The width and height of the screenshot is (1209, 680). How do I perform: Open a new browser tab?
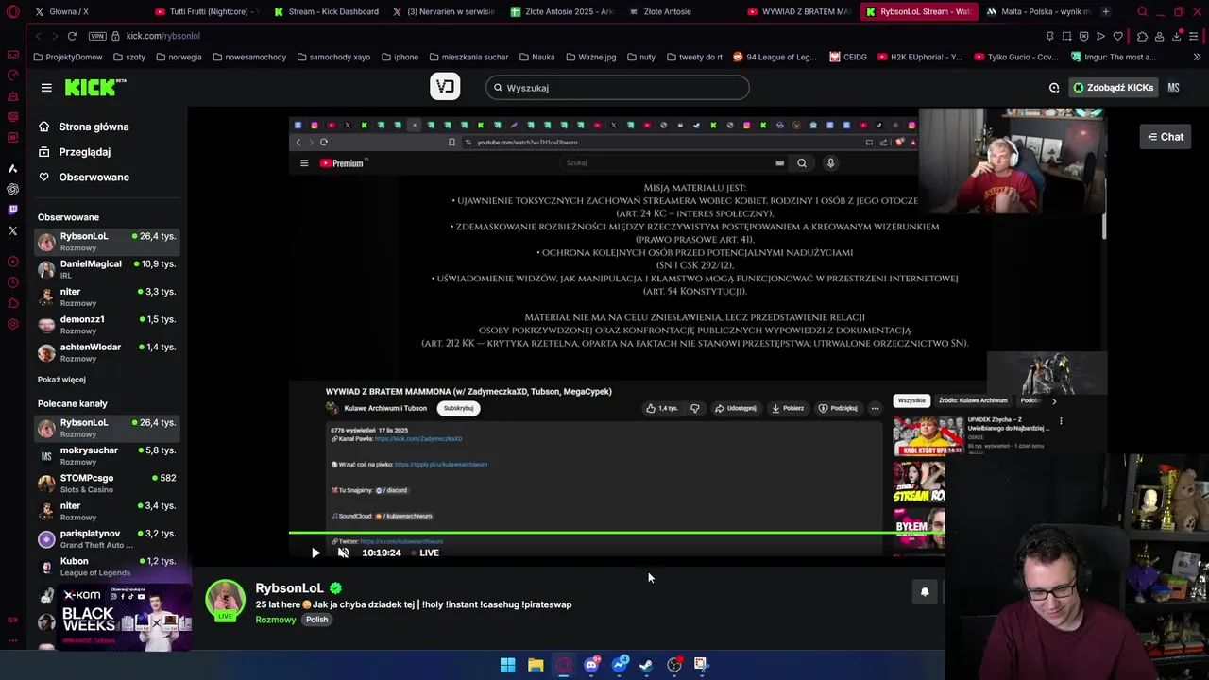[1106, 11]
